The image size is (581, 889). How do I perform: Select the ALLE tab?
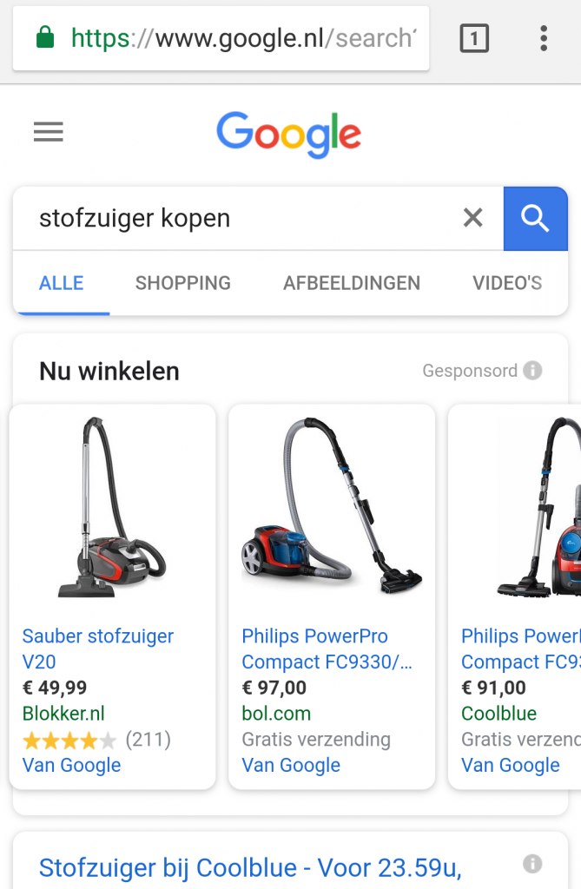tap(62, 283)
